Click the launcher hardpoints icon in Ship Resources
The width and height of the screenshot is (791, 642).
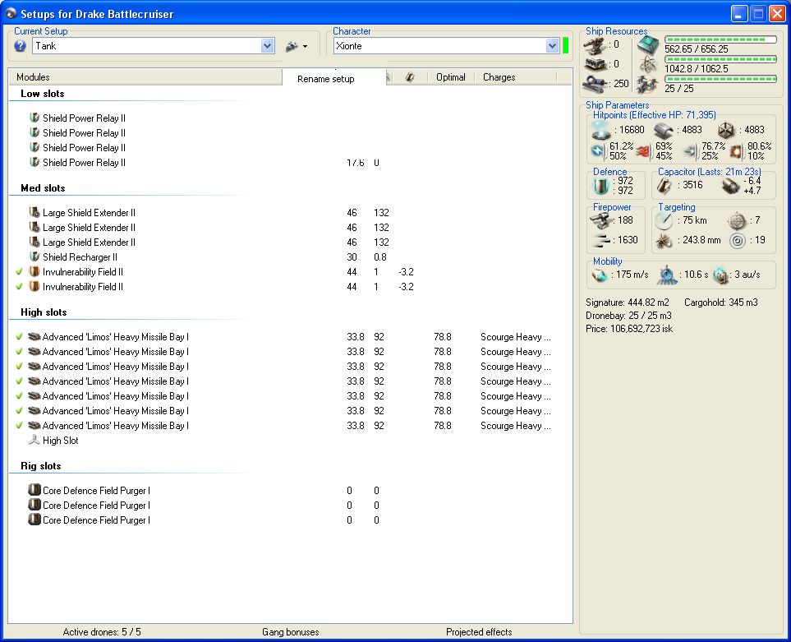point(595,64)
